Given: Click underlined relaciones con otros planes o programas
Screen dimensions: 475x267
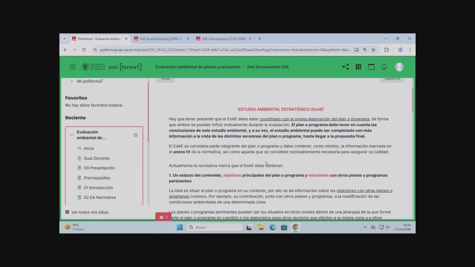Looking at the screenshot, I should [281, 194].
